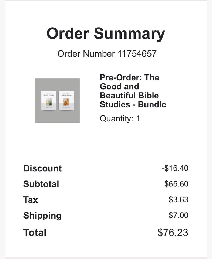
Task: Click the Shipping row label
Action: point(42,216)
